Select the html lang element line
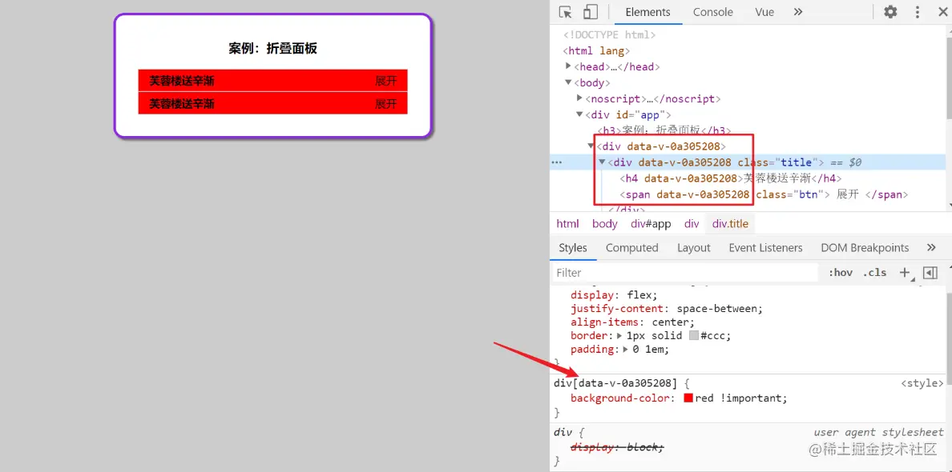 coord(596,50)
